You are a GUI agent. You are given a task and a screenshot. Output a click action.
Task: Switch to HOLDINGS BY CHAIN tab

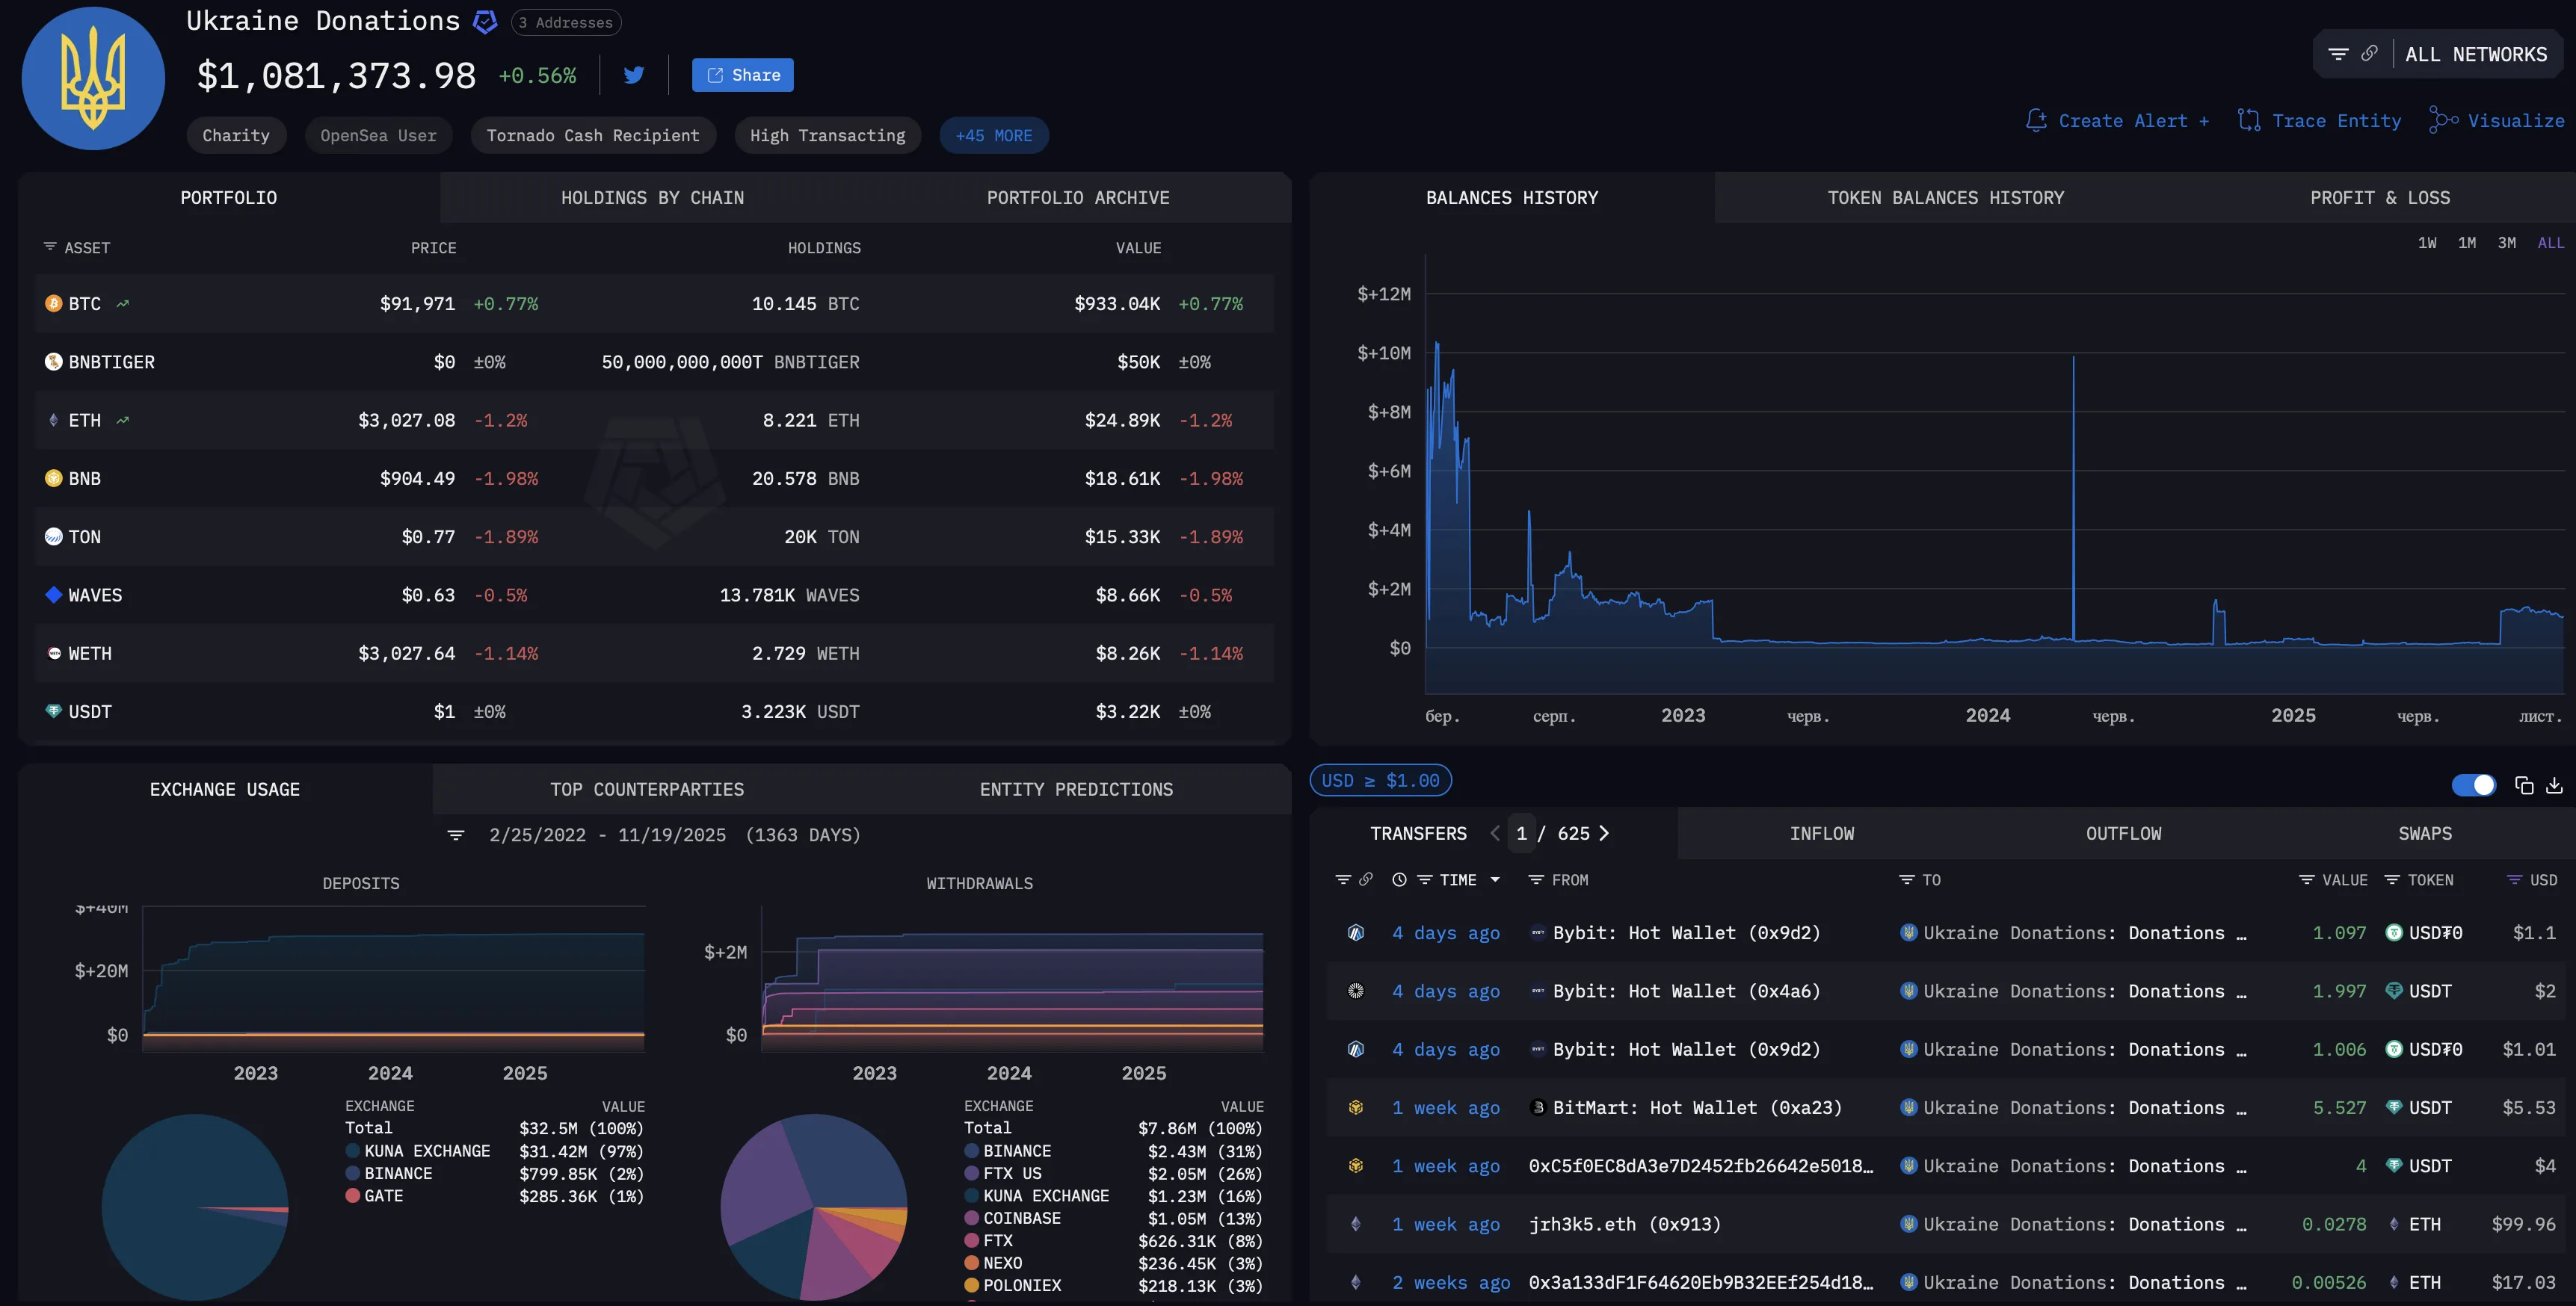[652, 198]
